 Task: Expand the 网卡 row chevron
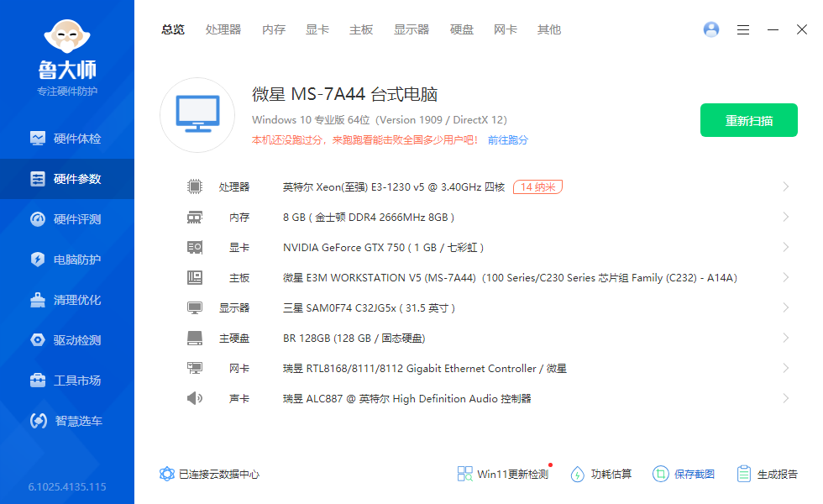coord(786,368)
